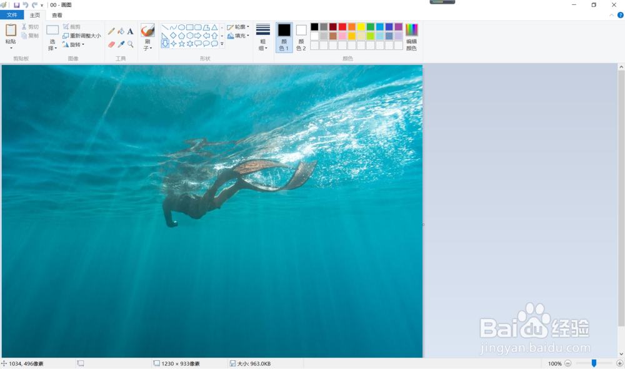625x369 pixels.
Task: Click the rectangular Select tool icon
Action: click(52, 30)
